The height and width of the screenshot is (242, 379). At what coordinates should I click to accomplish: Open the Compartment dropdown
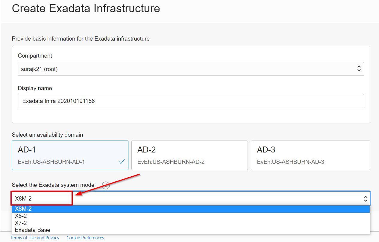(x=191, y=69)
